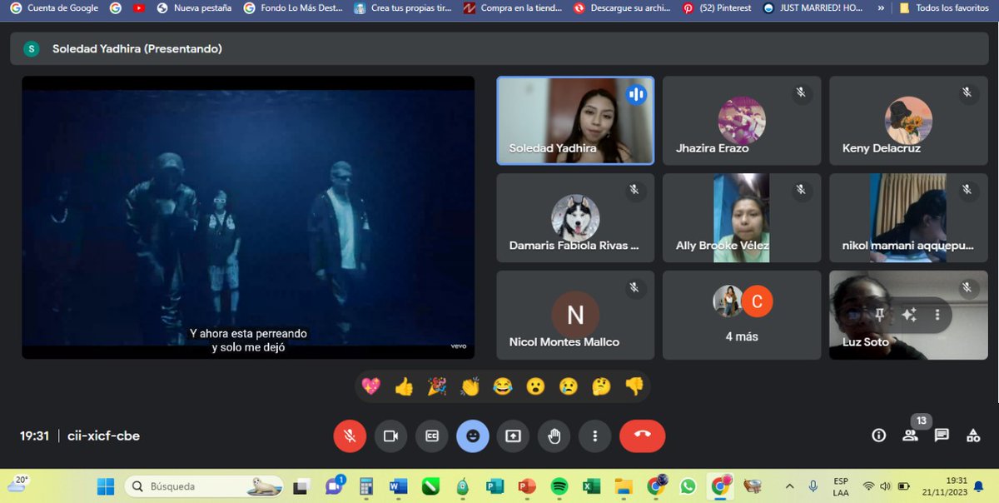
Task: Click Damaris Fabiola Rivas's husky avatar tile
Action: click(575, 218)
